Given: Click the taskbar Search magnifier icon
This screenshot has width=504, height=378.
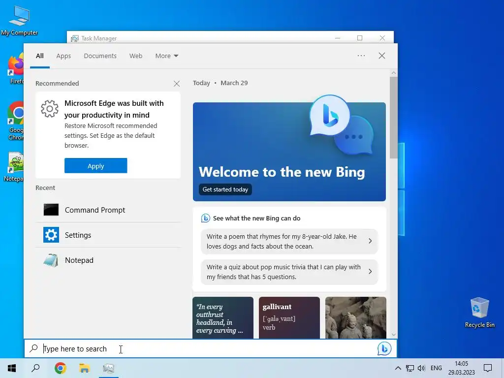Looking at the screenshot, I should pos(35,368).
